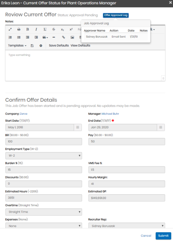Viewport: 173px width, 241px height.
Task: Toggle bold formatting in notes editor
Action: 27,29
